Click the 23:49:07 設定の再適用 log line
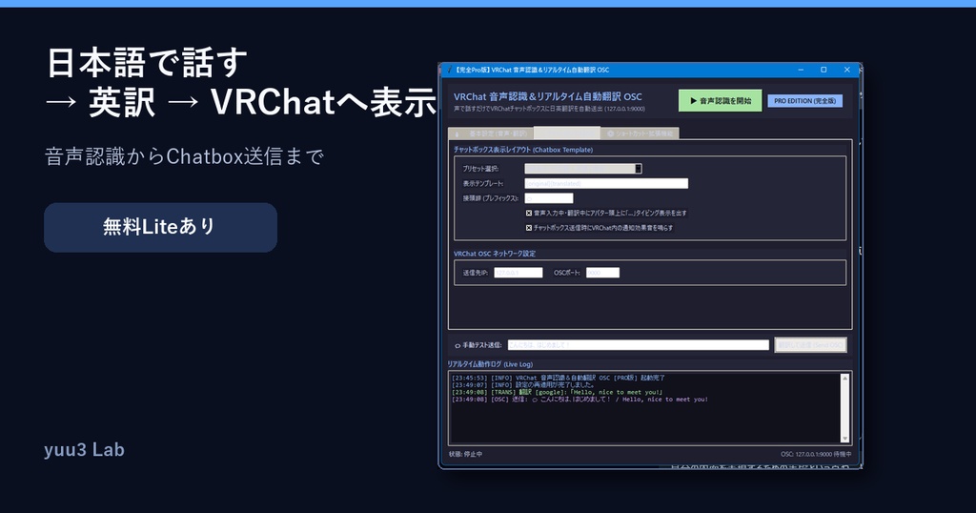Screen dimensions: 976x513 [x=523, y=385]
